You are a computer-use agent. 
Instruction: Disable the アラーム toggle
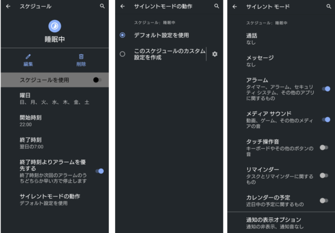click(326, 89)
